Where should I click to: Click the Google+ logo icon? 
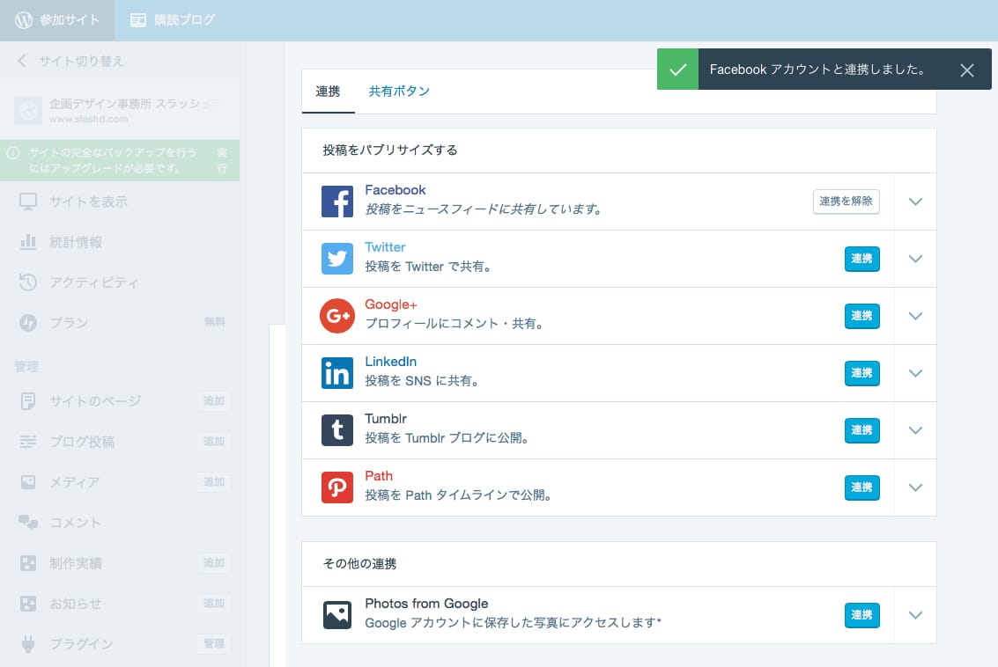coord(337,316)
